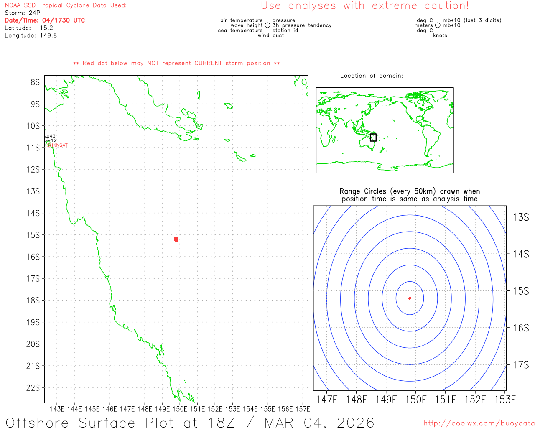The width and height of the screenshot is (535, 428).
Task: Click the 'Storm: 24P' line
Action: pyautogui.click(x=23, y=13)
